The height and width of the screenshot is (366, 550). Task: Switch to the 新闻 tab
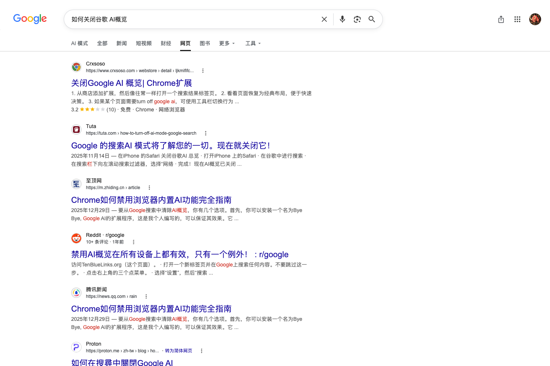[122, 43]
